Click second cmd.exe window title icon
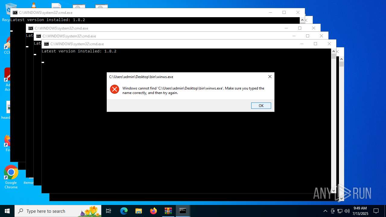This screenshot has width=386, height=217. coord(30,28)
